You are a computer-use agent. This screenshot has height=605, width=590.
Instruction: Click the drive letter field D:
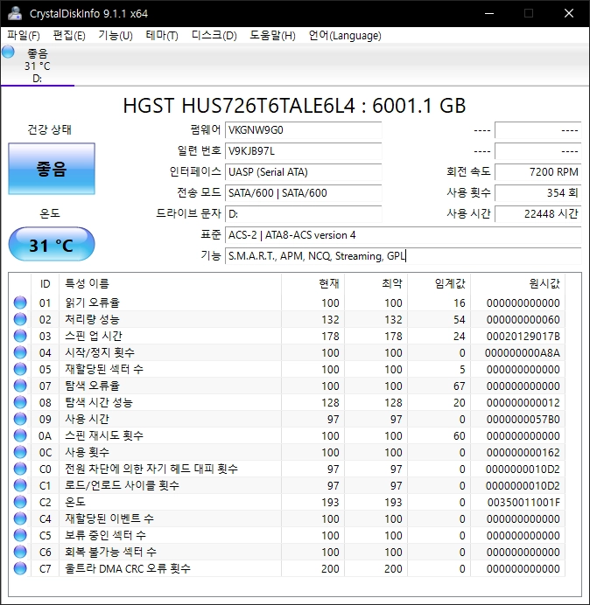coord(303,213)
